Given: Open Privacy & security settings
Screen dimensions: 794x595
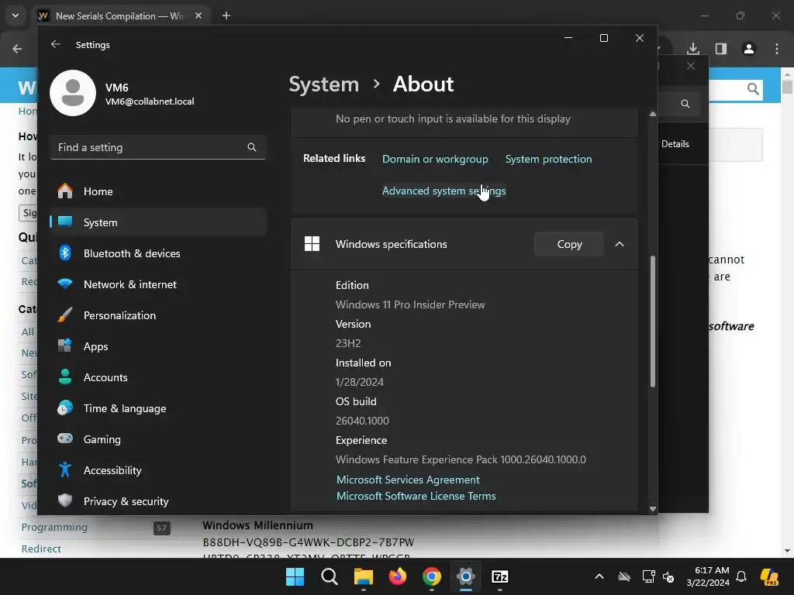Looking at the screenshot, I should point(158,501).
